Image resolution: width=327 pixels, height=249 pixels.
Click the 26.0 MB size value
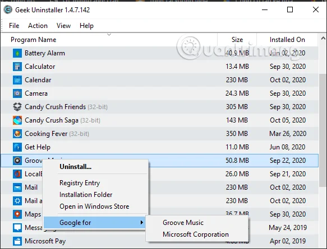[x=237, y=174]
